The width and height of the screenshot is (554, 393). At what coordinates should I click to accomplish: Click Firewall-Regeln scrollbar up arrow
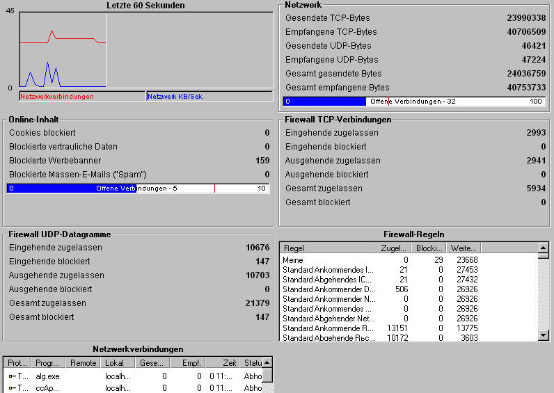point(544,247)
